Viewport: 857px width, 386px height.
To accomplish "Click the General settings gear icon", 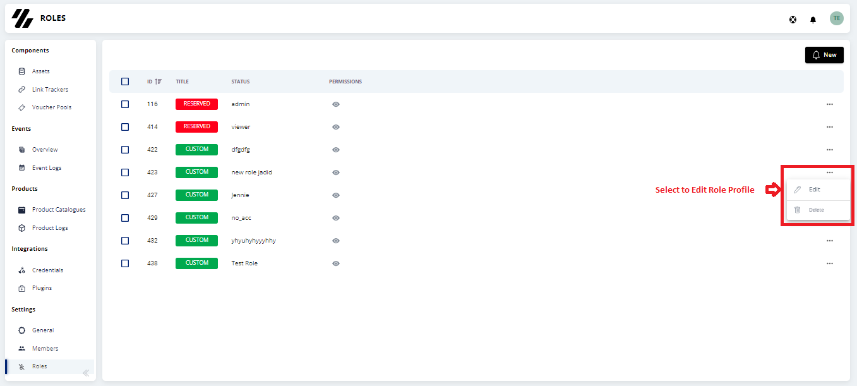I will pos(22,330).
